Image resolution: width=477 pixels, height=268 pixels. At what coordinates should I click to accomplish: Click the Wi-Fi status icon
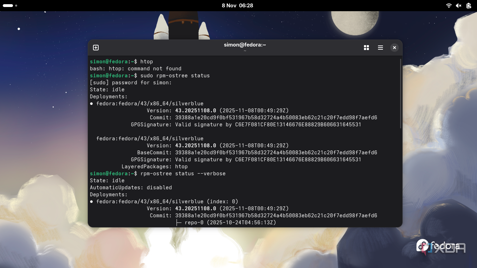coord(449,6)
